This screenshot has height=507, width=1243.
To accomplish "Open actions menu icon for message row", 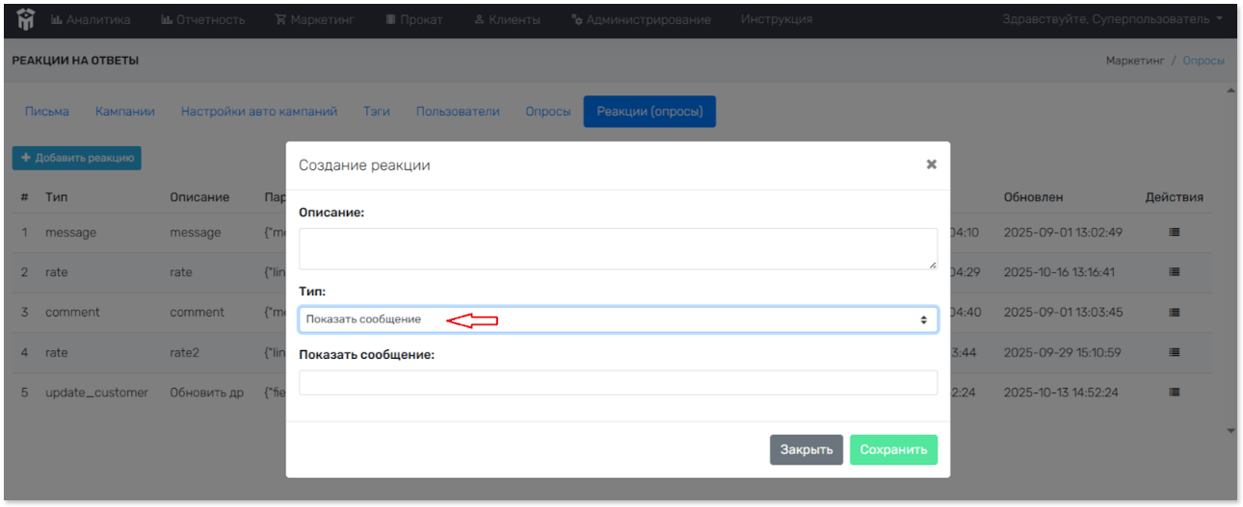I will tap(1174, 233).
